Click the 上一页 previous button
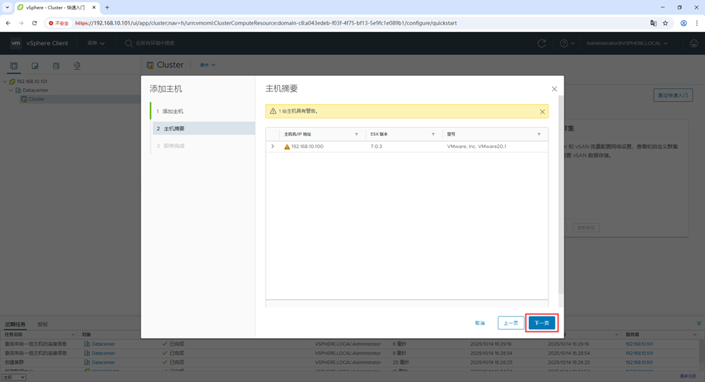 tap(510, 323)
